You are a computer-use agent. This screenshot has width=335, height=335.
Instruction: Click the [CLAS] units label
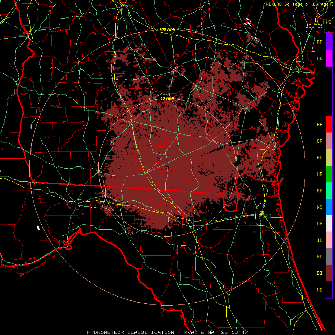(x=315, y=26)
